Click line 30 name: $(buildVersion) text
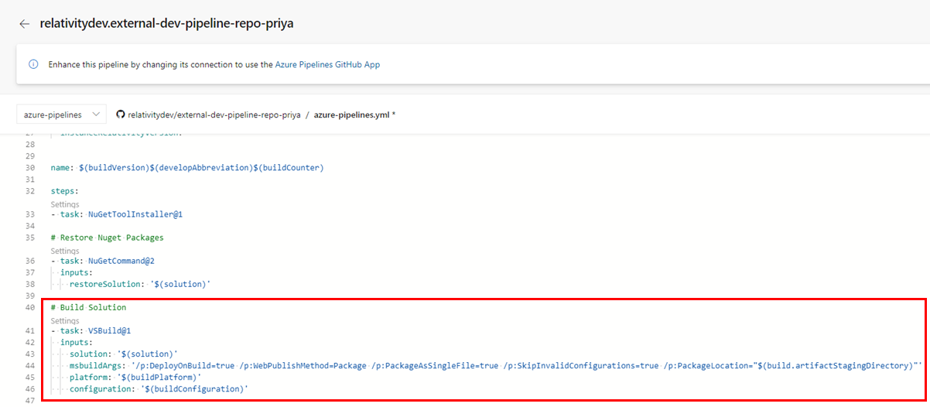Screen dimensions: 930x407 (x=187, y=167)
